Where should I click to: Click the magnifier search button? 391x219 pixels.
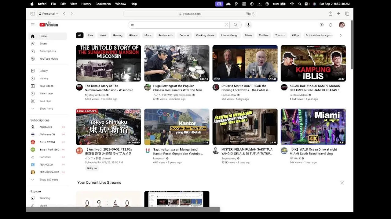tap(236, 25)
